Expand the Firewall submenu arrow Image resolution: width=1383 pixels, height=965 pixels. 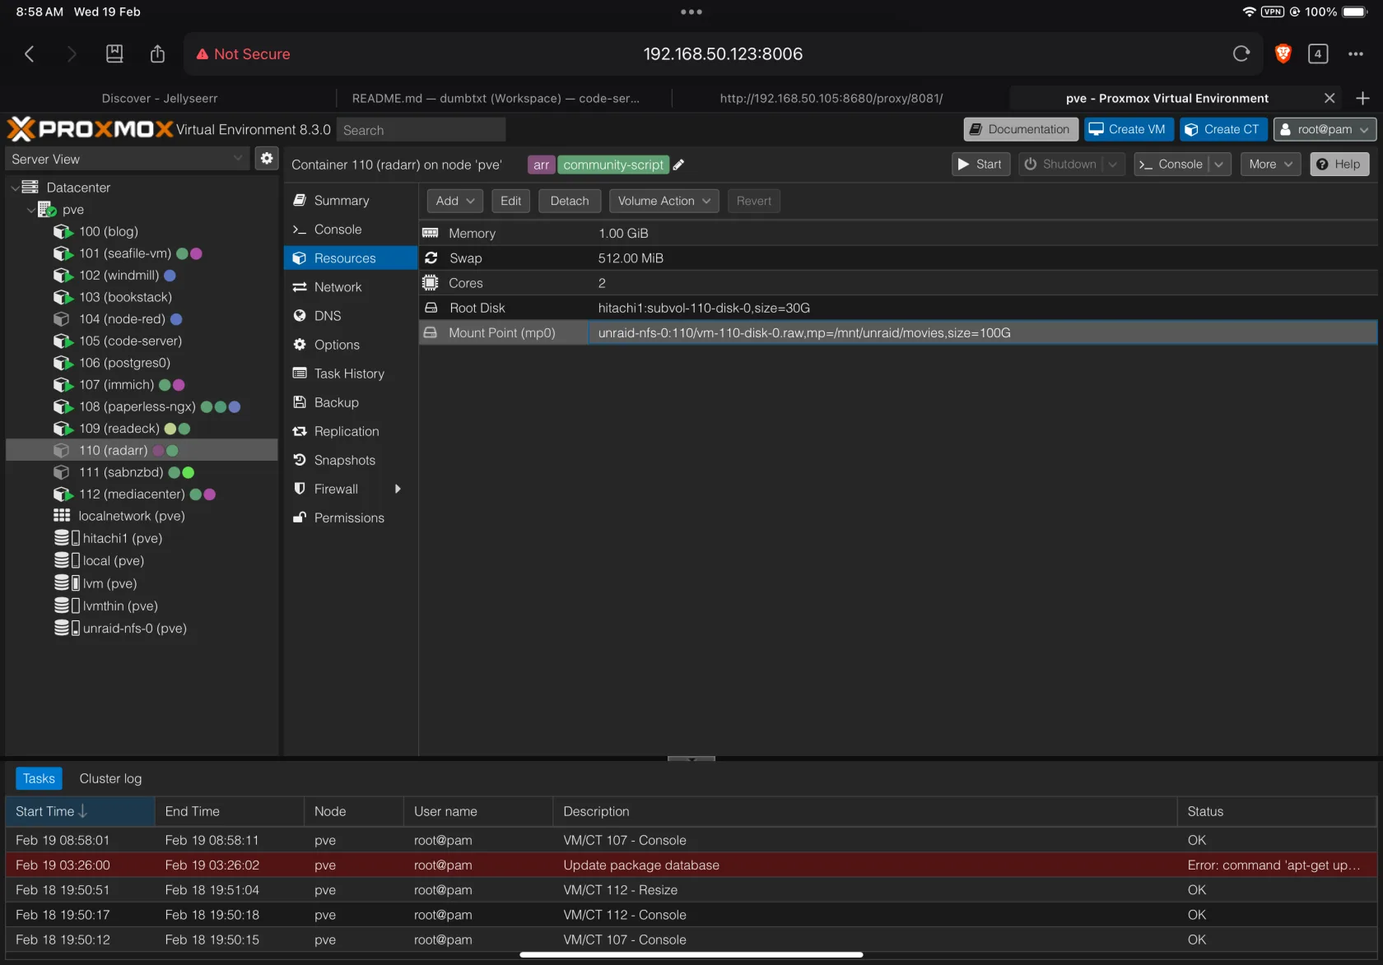[x=398, y=489]
